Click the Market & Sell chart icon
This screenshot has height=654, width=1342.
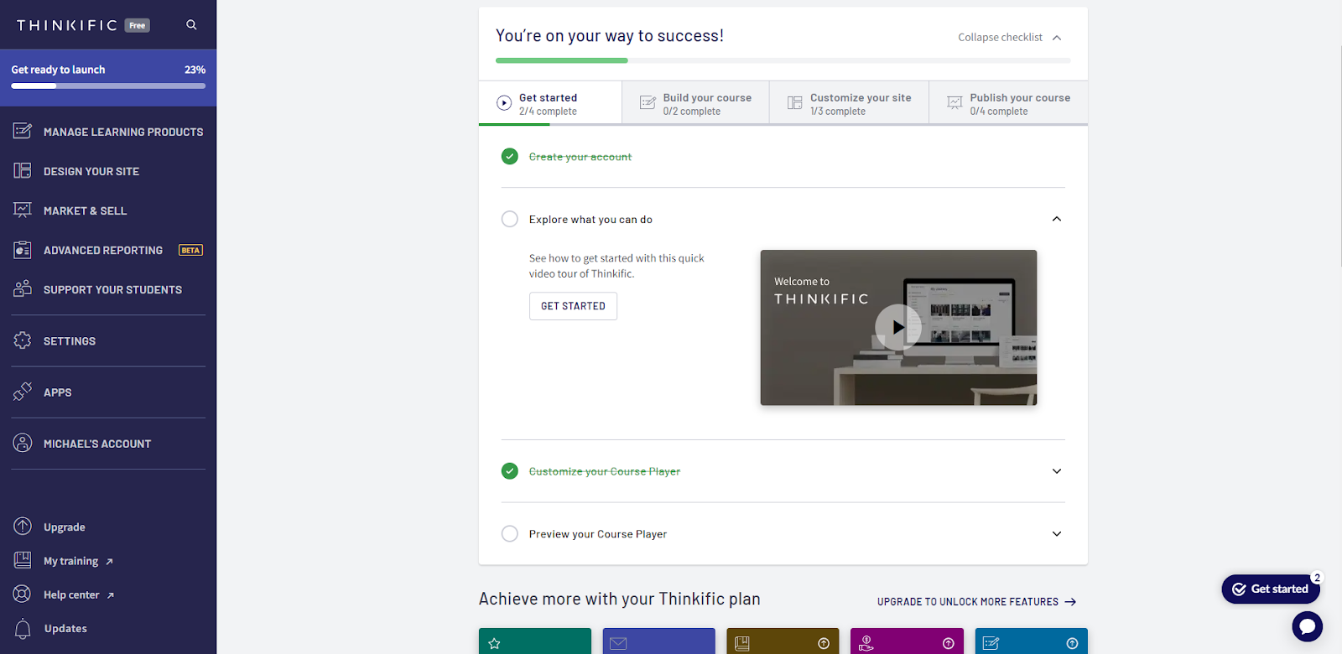pyautogui.click(x=23, y=210)
